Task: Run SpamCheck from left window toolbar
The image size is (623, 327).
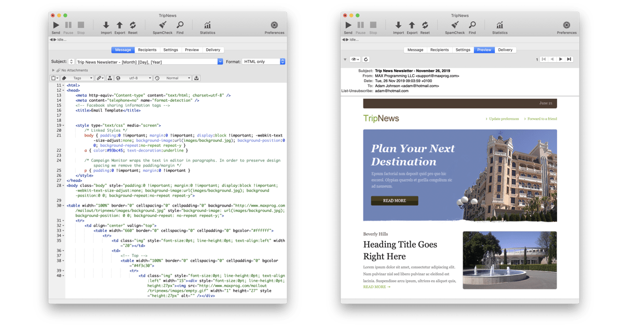Action: coord(162,25)
